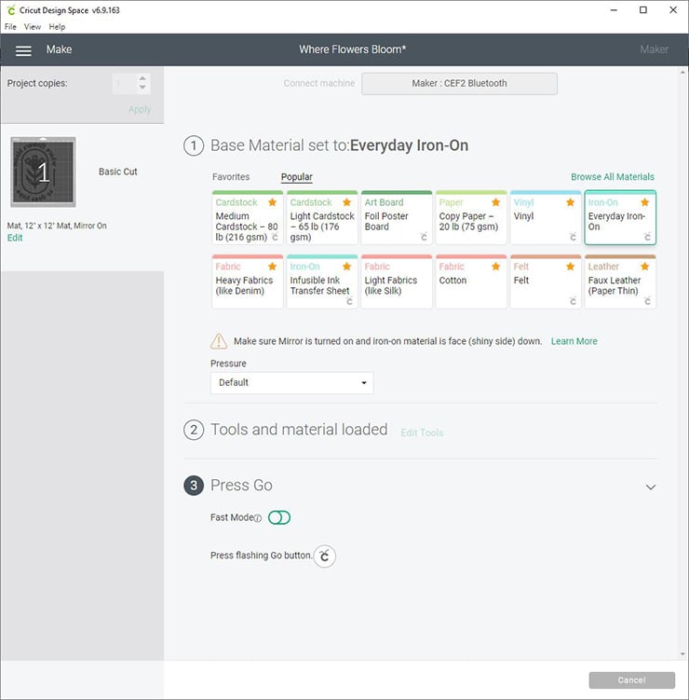Open the hamburger navigation menu

23,50
